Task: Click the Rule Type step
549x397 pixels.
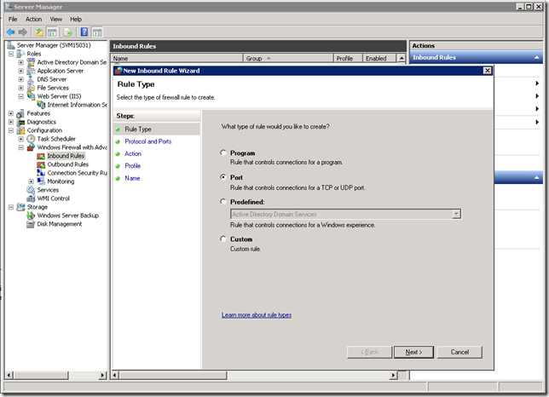Action: point(138,129)
